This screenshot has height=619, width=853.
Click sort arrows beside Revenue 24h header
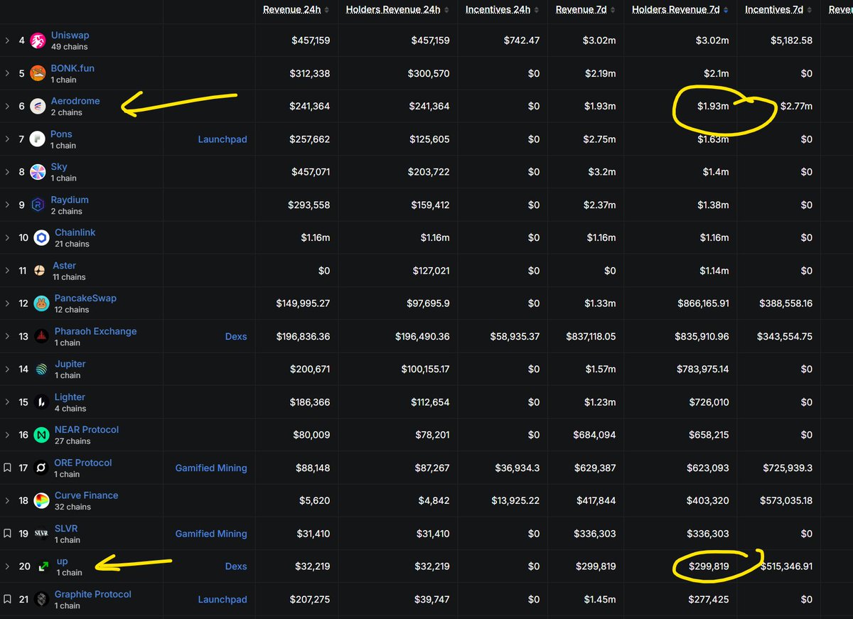(326, 10)
